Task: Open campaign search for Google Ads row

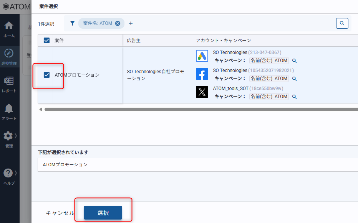Action: pos(295,61)
